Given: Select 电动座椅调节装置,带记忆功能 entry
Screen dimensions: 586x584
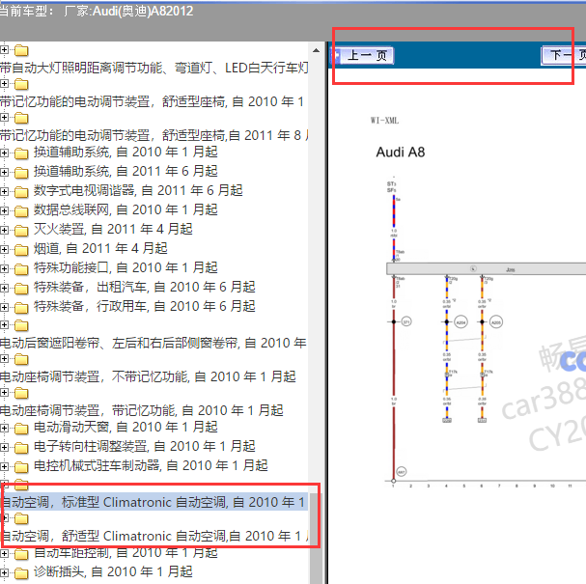Looking at the screenshot, I should click(x=142, y=410).
